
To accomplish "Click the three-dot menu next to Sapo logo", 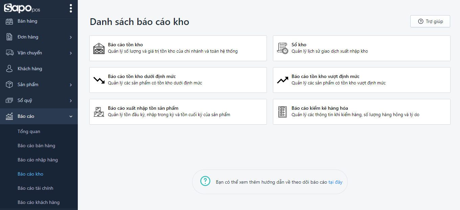I will point(71,8).
